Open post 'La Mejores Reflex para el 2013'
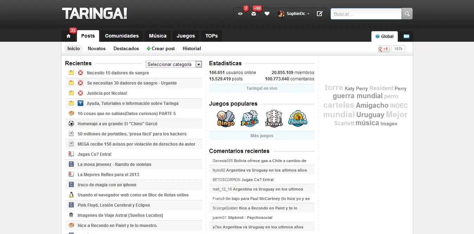474x234 pixels. click(x=109, y=175)
